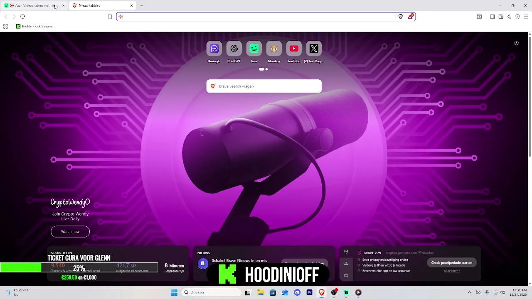Open the tab search icon in toolbar

(479, 17)
